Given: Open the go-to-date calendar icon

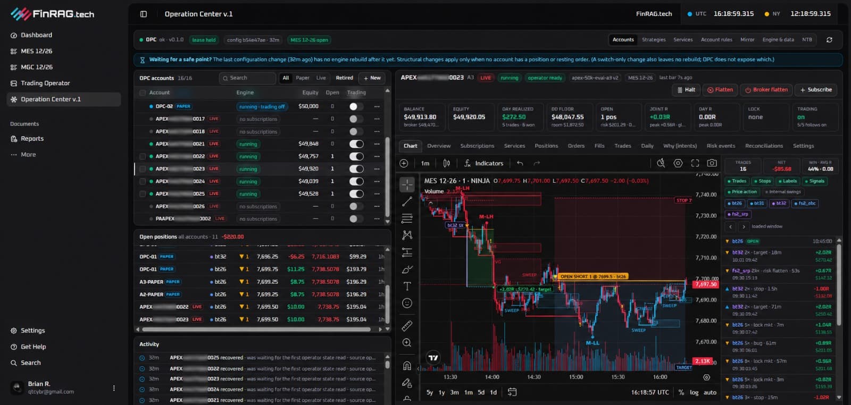Looking at the screenshot, I should click(x=512, y=392).
